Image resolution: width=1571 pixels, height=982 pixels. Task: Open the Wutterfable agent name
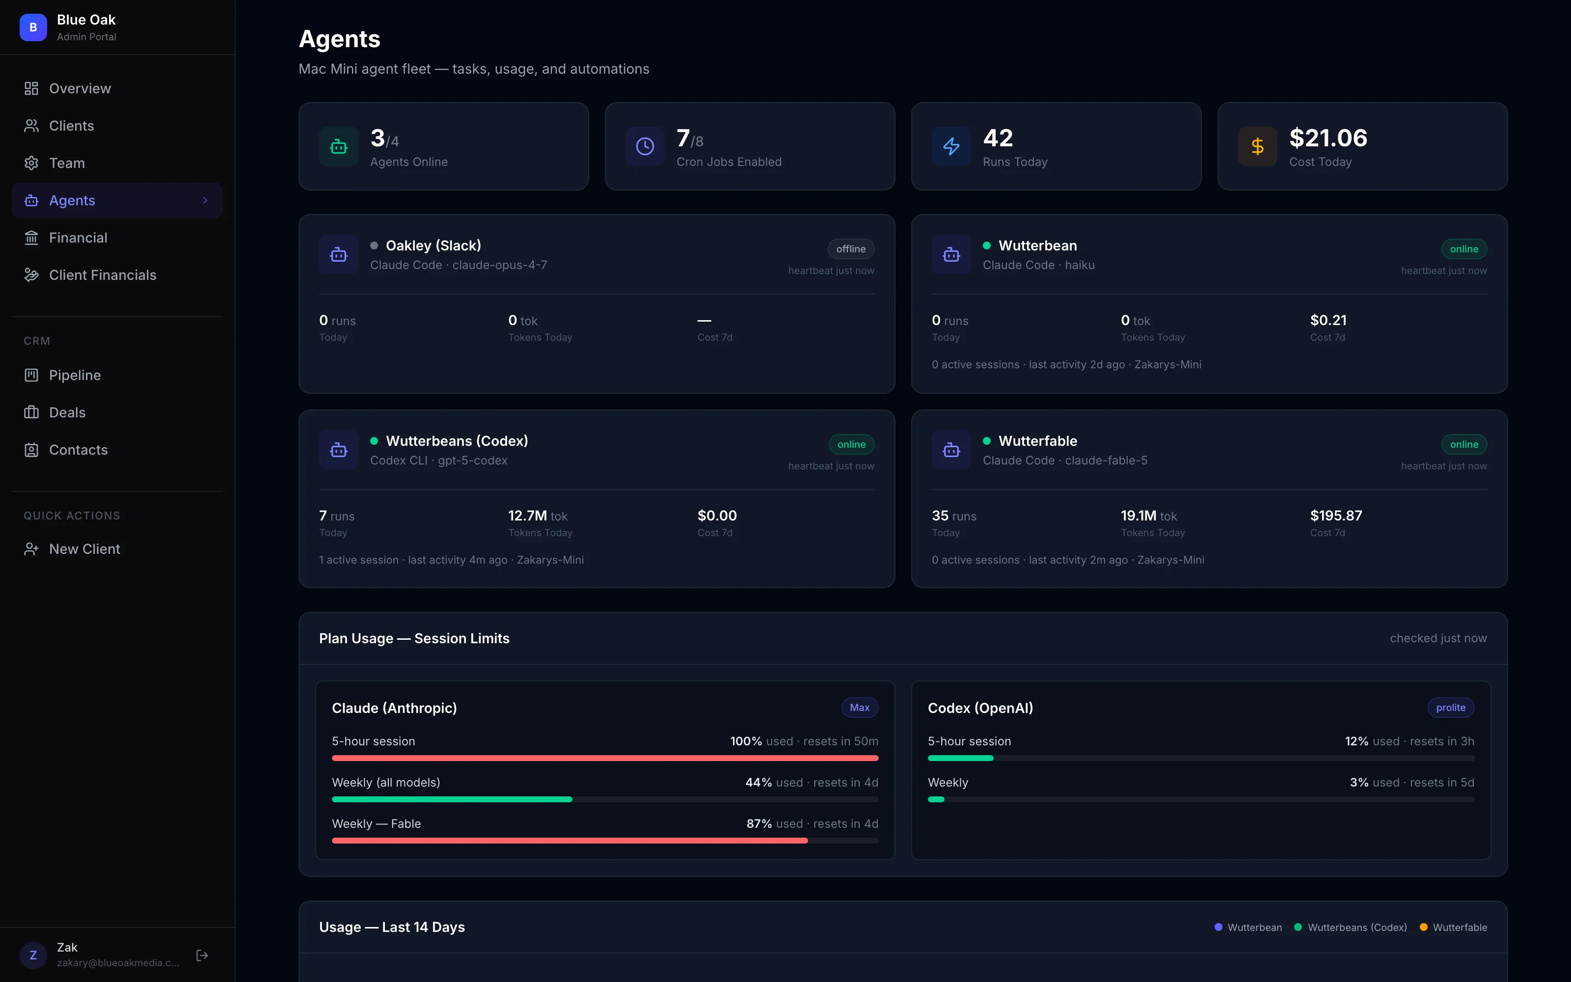coord(1037,441)
